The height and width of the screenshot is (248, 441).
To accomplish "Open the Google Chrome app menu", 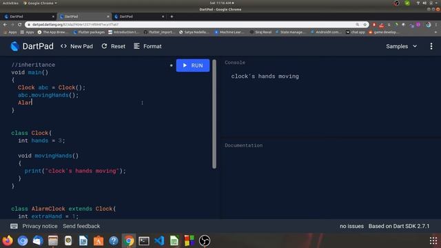I will coord(40,3).
